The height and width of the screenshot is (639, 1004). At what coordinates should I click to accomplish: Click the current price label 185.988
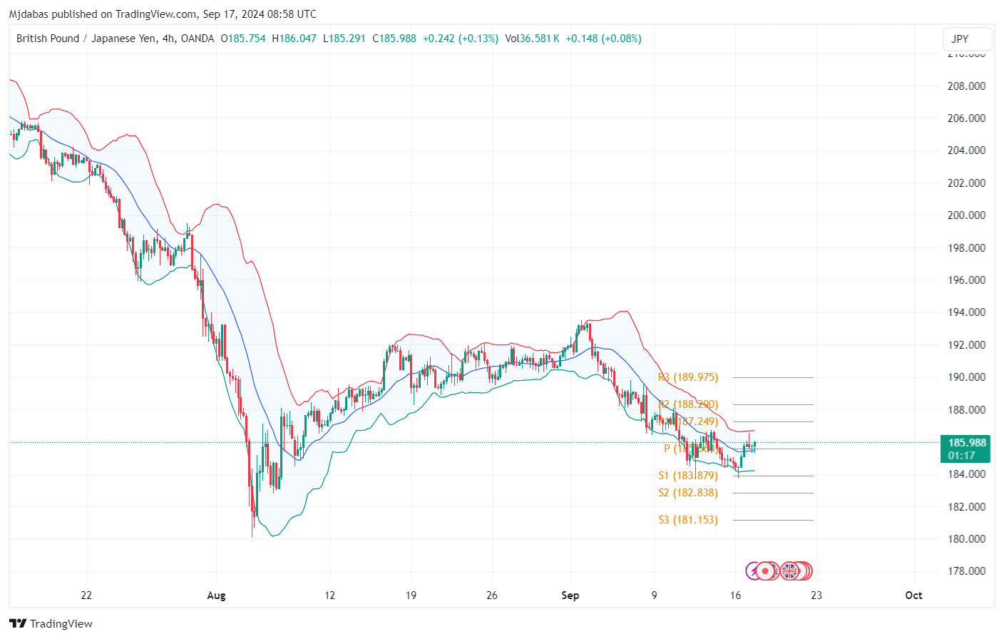point(967,443)
